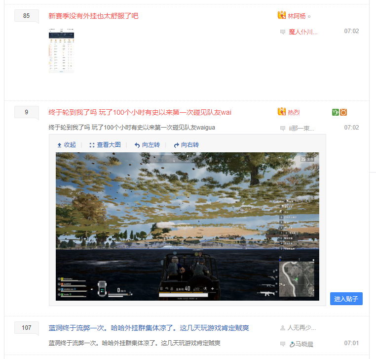
Task: Open author 林阿杨 profile
Action: click(297, 16)
